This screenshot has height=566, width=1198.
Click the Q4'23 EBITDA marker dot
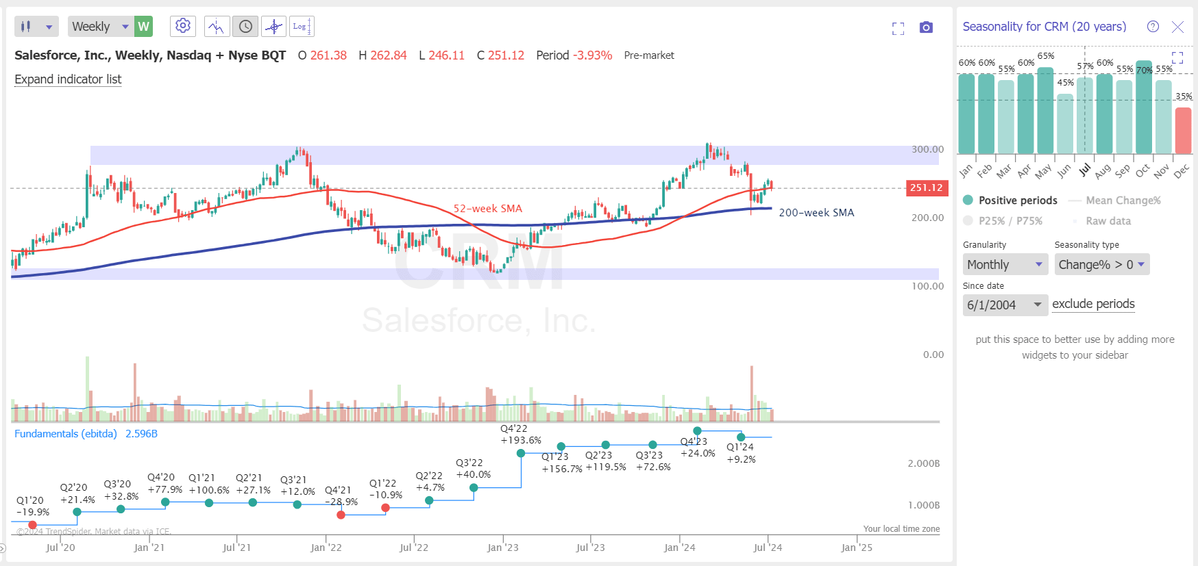697,431
